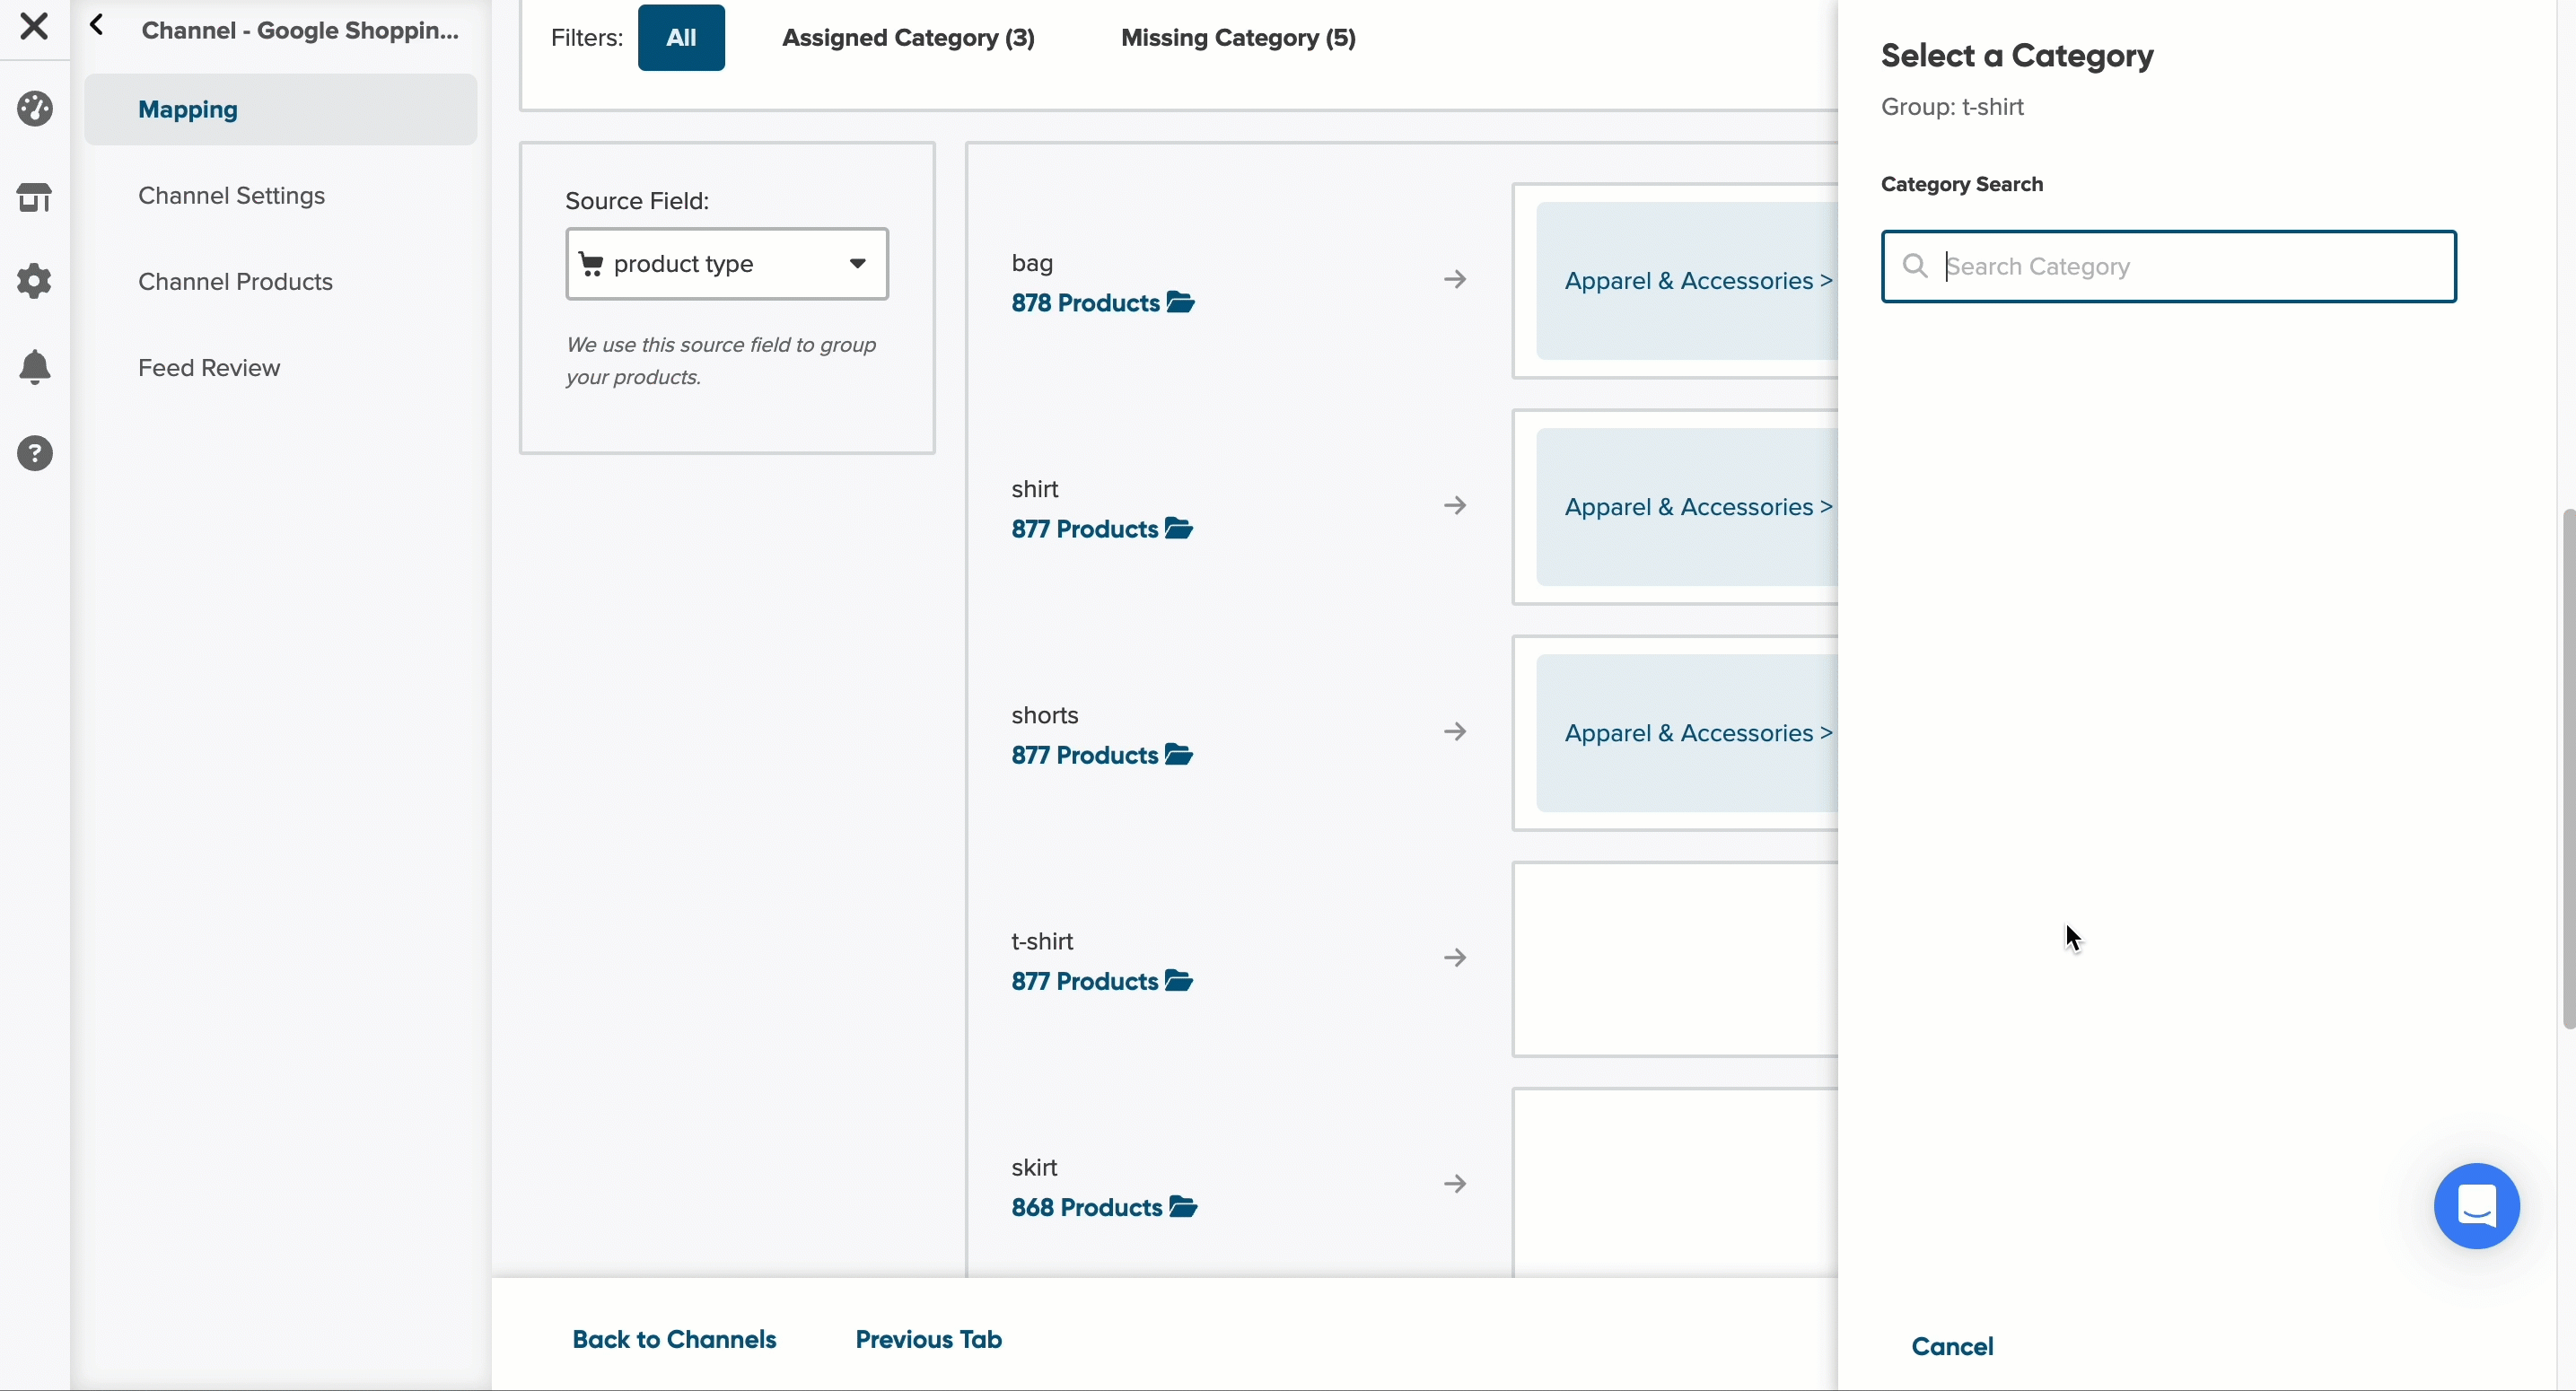
Task: Click bag's Apparel & Accessories category
Action: 1687,281
